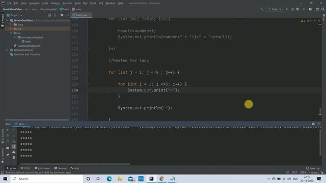Open the VCS menu

101,3
